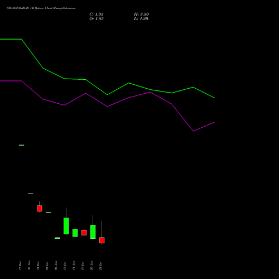Click the red candle above '31 Dec'
Screen dimensions: 279x279
pos(40,208)
